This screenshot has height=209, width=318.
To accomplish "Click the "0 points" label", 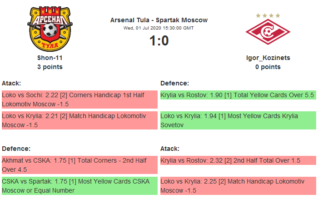I will (268, 67).
